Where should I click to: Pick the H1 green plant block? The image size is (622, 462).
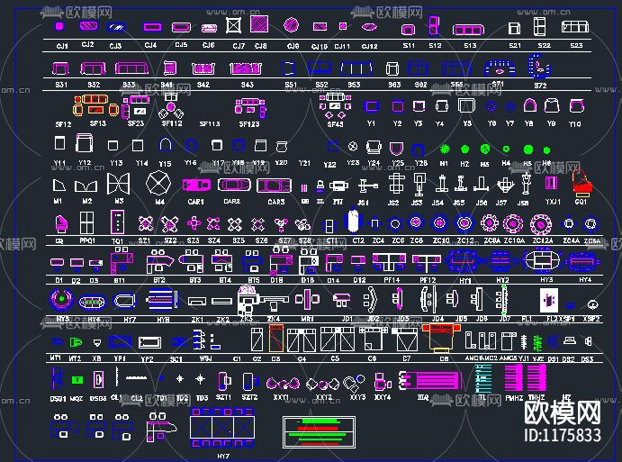click(445, 149)
